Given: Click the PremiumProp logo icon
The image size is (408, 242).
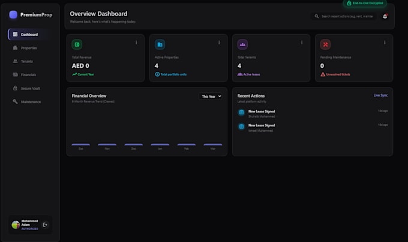Looking at the screenshot, I should coord(13,14).
